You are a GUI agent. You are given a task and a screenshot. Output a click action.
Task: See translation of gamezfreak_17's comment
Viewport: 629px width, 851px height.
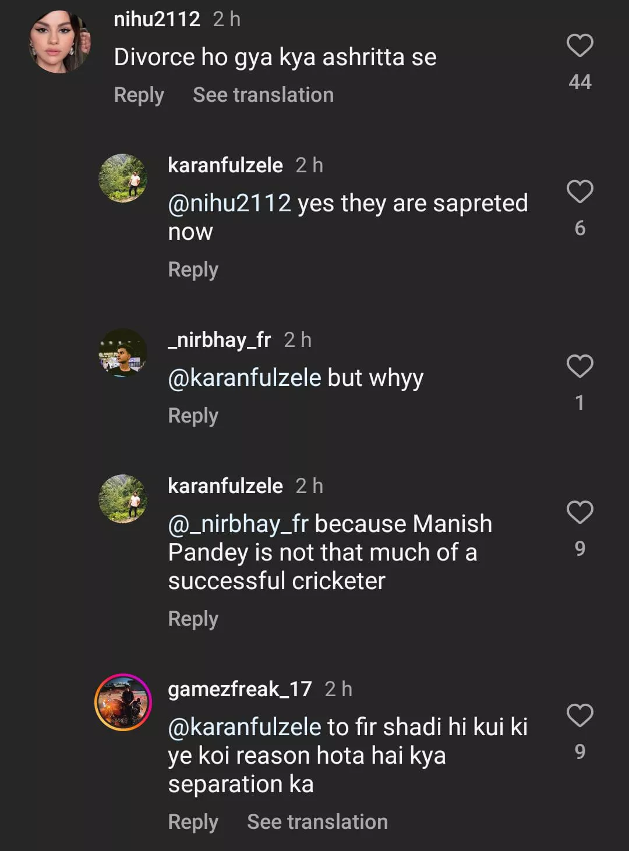coord(317,822)
